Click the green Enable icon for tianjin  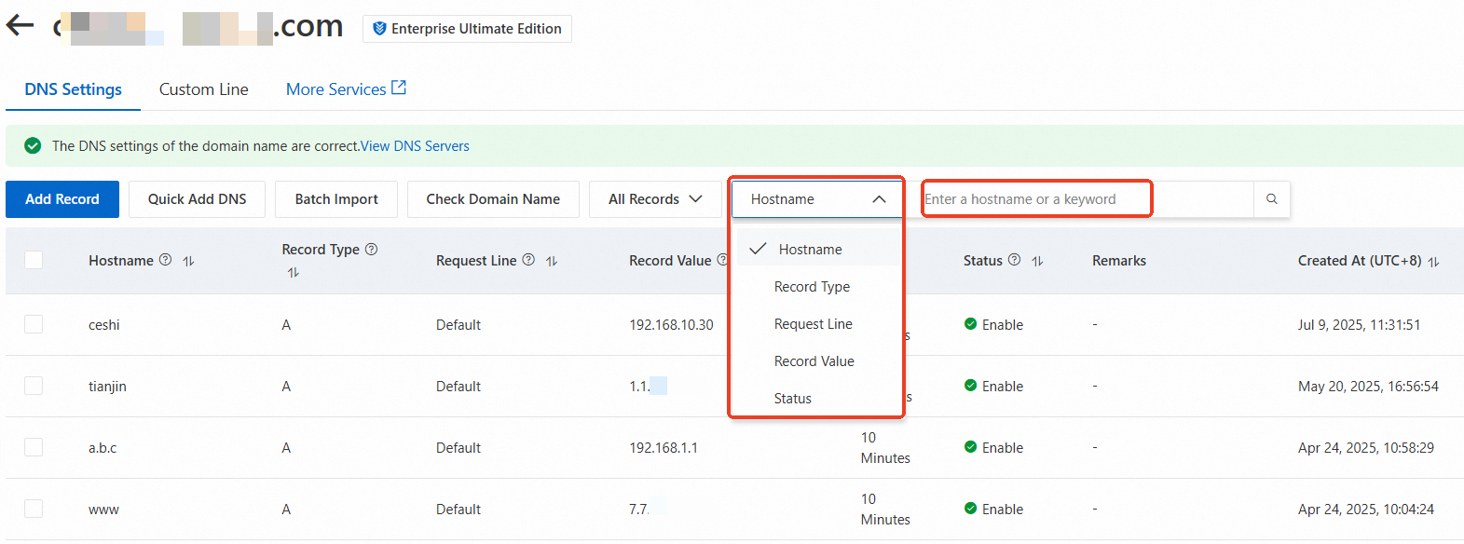pos(970,386)
